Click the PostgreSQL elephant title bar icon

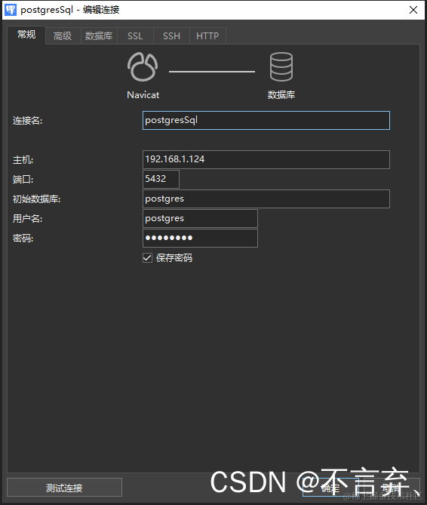point(11,10)
